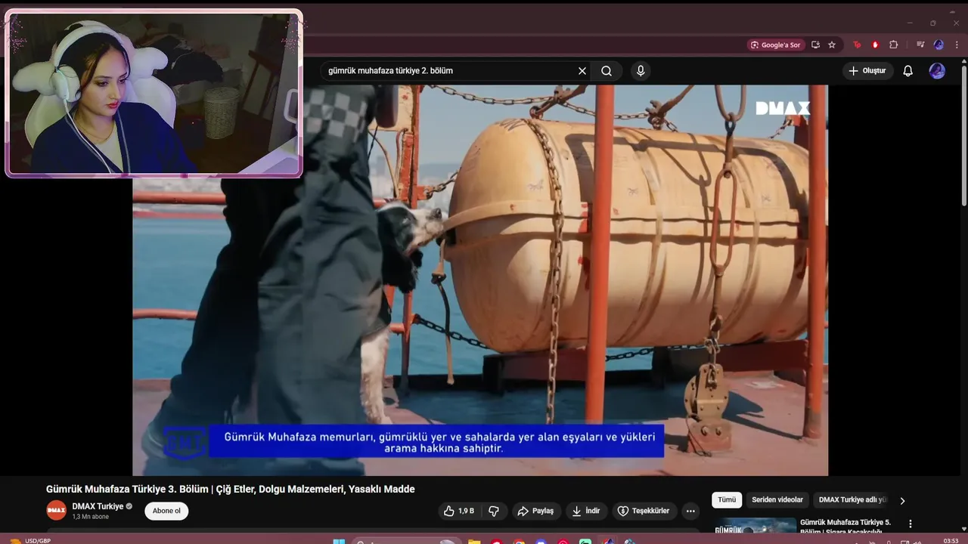Bookmark this page with the star icon
The image size is (968, 544).
[832, 45]
